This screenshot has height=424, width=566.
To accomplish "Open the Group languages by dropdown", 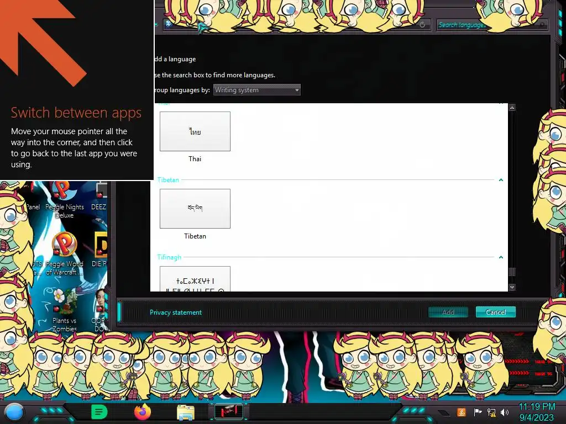I will point(256,90).
